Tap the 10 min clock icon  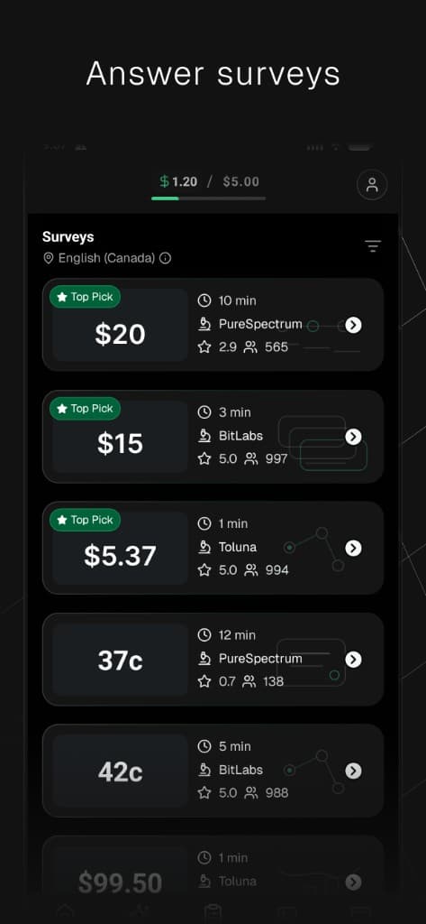pyautogui.click(x=204, y=300)
